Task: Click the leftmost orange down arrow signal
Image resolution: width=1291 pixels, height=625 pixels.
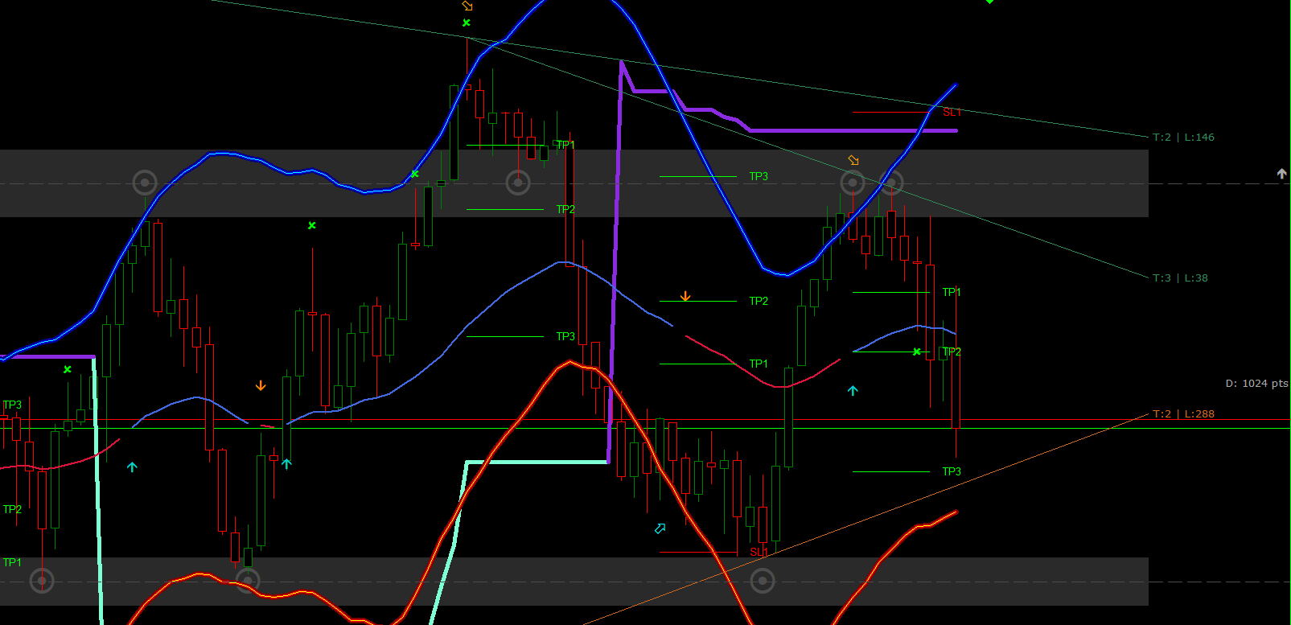Action: click(261, 386)
